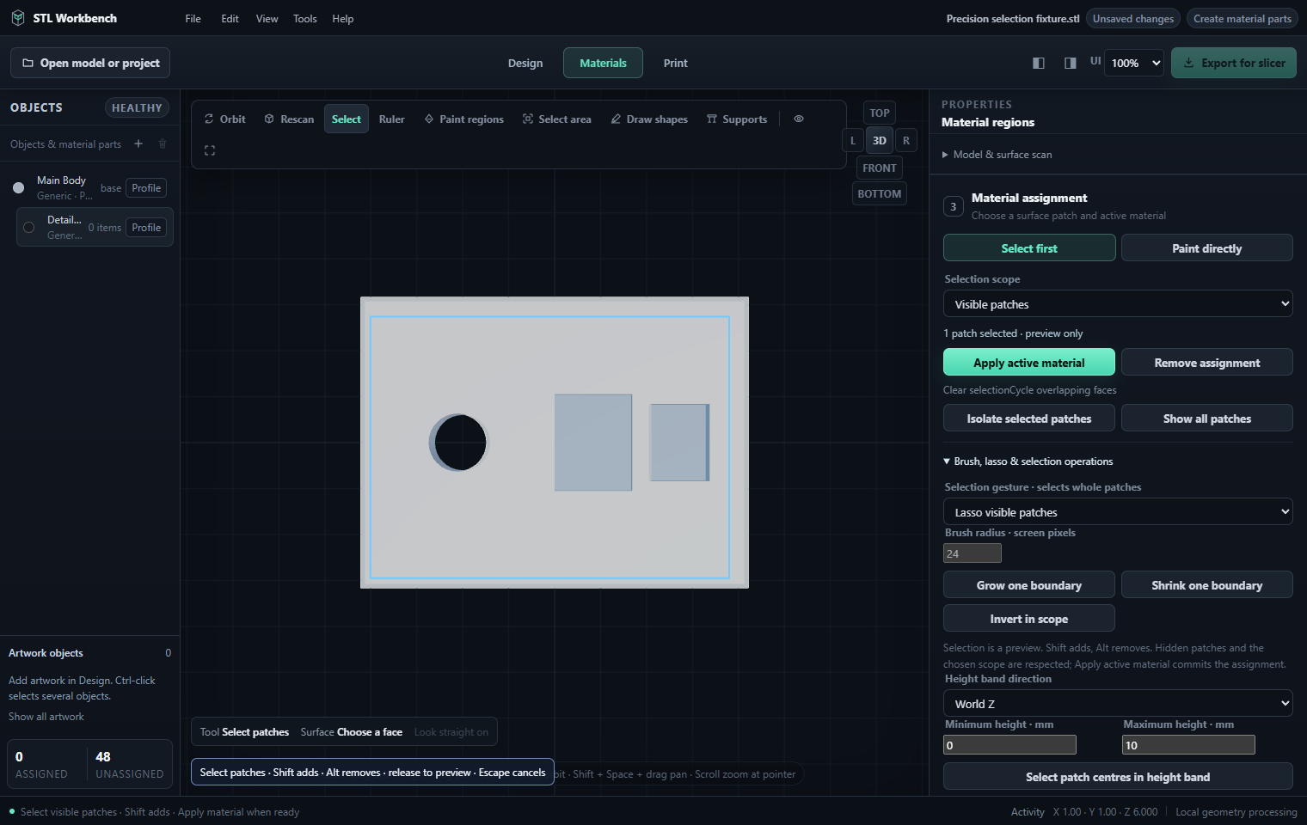Toggle the right panel layout icon
This screenshot has height=825, width=1307.
click(x=1071, y=63)
